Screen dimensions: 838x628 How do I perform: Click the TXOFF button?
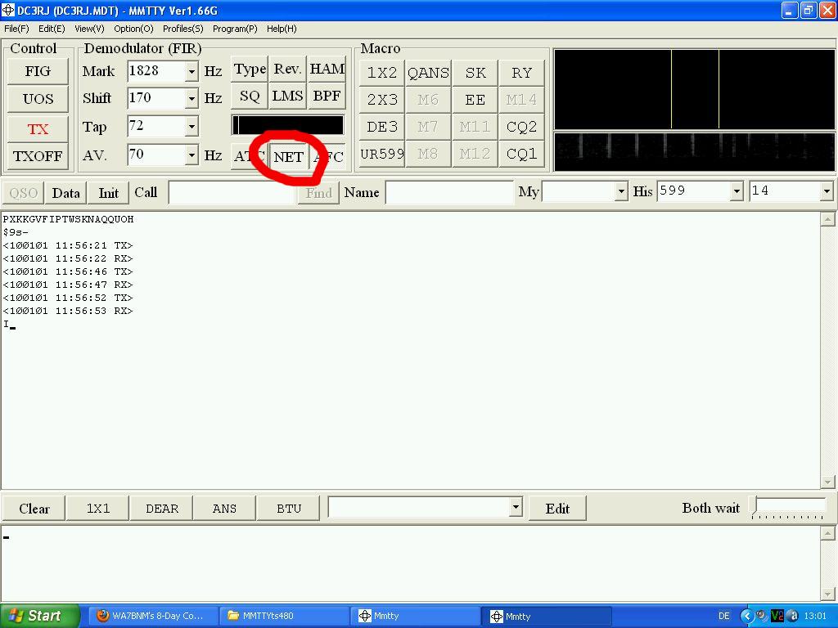[38, 156]
